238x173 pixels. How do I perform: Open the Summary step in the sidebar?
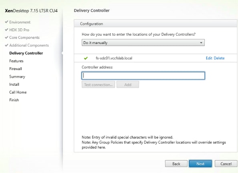[17, 76]
